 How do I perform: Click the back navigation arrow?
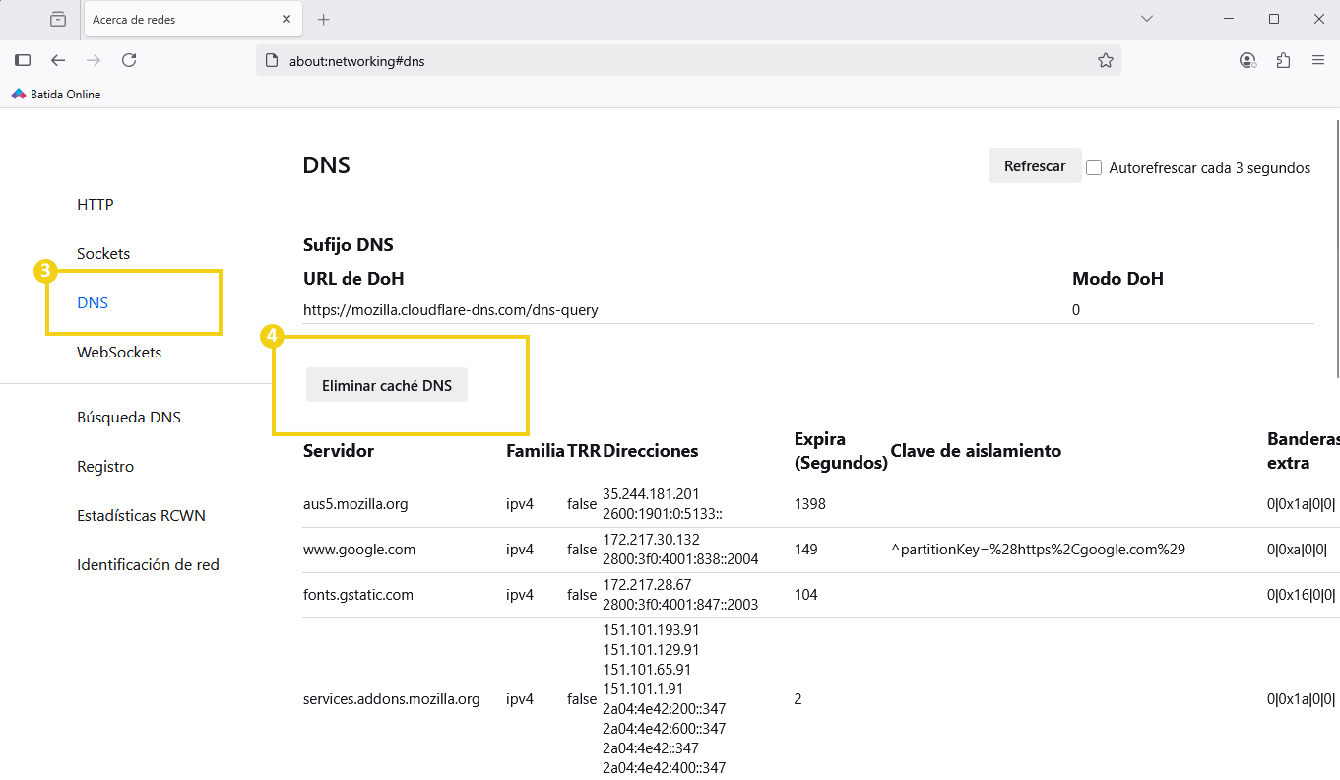[58, 60]
